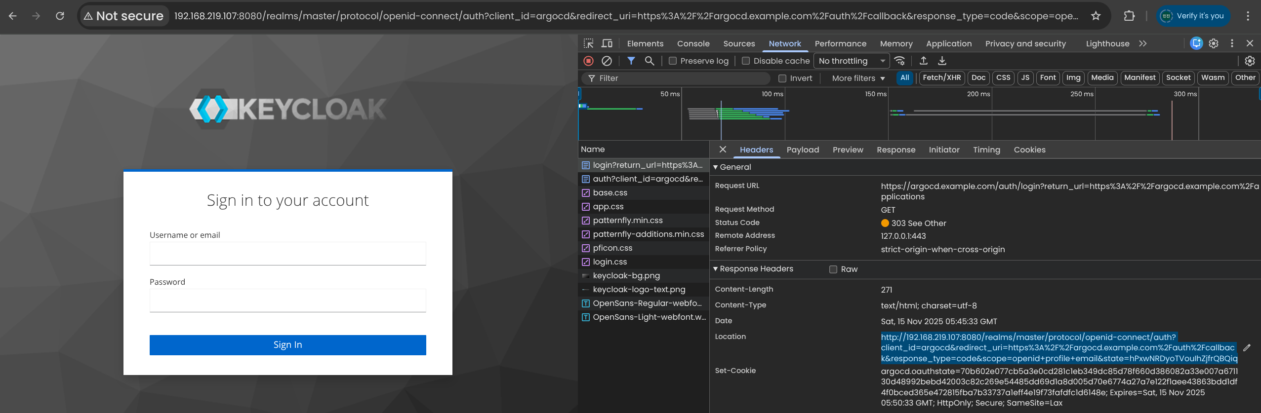Open Network panel settings gear

coord(1250,61)
